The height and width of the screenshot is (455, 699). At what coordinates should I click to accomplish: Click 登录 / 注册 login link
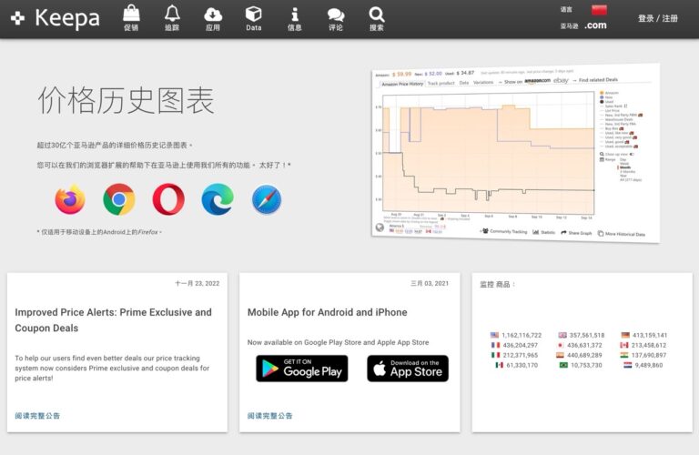click(x=657, y=18)
